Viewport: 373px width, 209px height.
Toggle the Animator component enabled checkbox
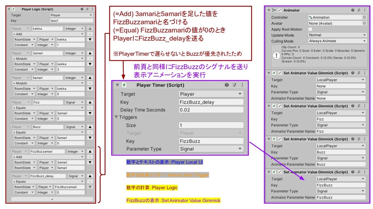tap(280, 10)
